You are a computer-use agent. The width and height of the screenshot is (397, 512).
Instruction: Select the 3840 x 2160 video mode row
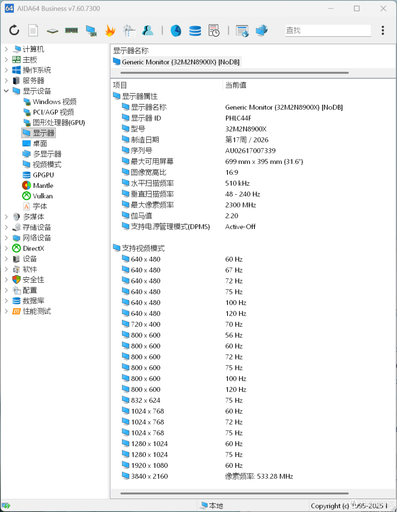click(252, 476)
